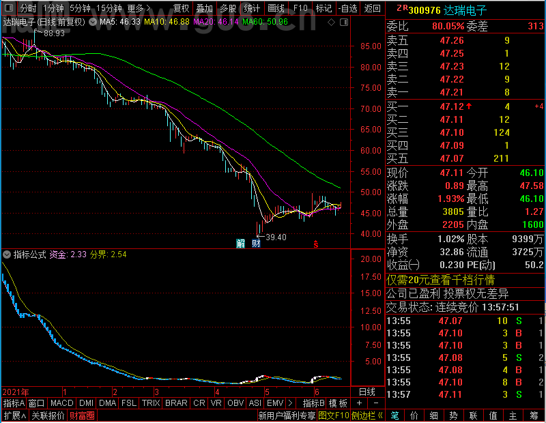Switch the indicator to EMV
The height and width of the screenshot is (423, 546).
[275, 403]
